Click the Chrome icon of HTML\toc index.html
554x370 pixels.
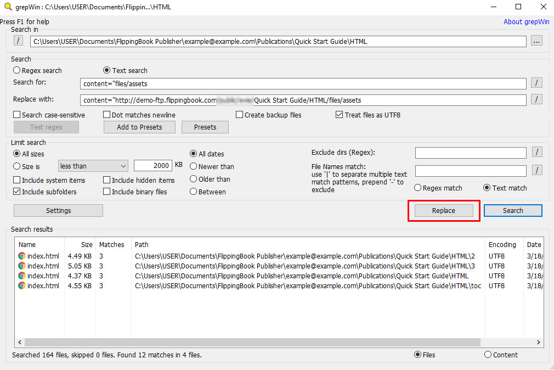[x=22, y=285]
